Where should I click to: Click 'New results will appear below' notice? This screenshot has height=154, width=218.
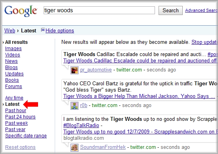point(125,42)
